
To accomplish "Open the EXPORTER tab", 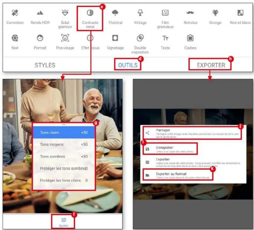I will point(211,65).
